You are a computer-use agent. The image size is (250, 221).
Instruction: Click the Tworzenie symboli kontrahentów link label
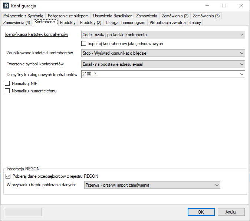pos(35,64)
